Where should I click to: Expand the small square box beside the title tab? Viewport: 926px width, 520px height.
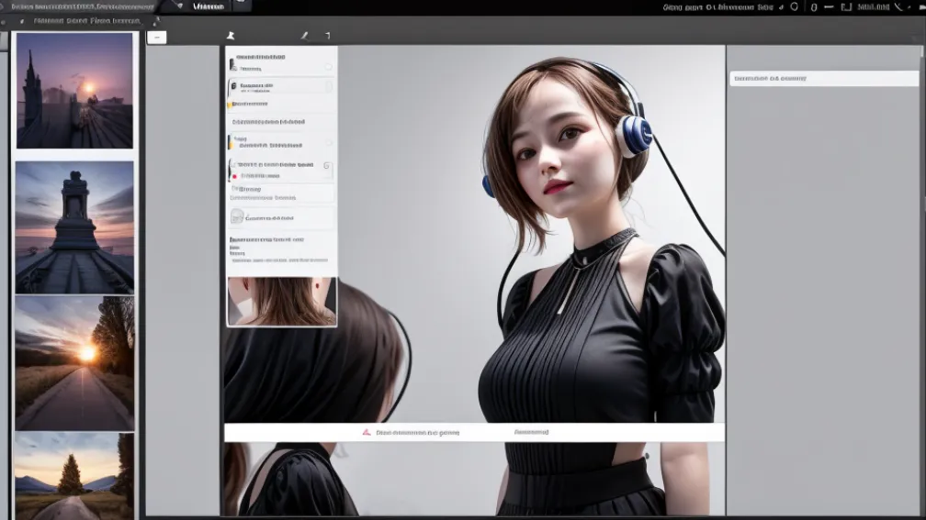coord(242,6)
